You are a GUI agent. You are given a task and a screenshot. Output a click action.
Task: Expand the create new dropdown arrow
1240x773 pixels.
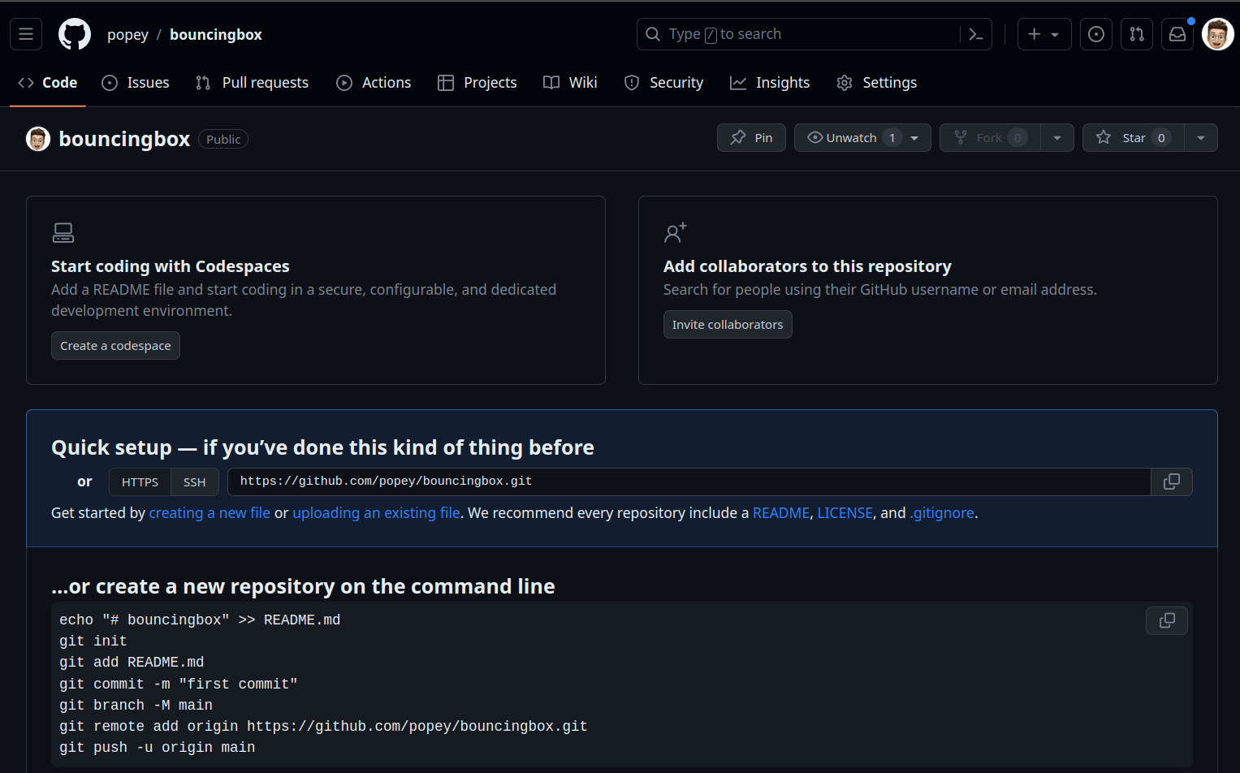[x=1055, y=34]
